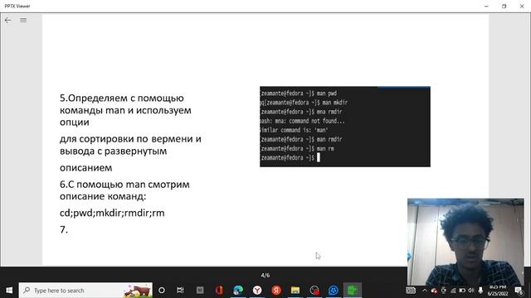Open the hamburger menu in PPTX Viewer
This screenshot has height=298, width=531.
pos(23,20)
